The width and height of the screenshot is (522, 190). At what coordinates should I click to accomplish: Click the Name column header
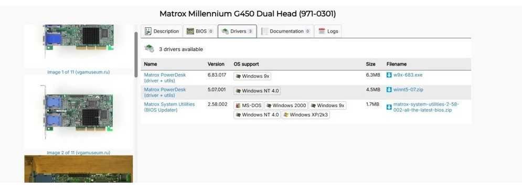[x=151, y=64]
